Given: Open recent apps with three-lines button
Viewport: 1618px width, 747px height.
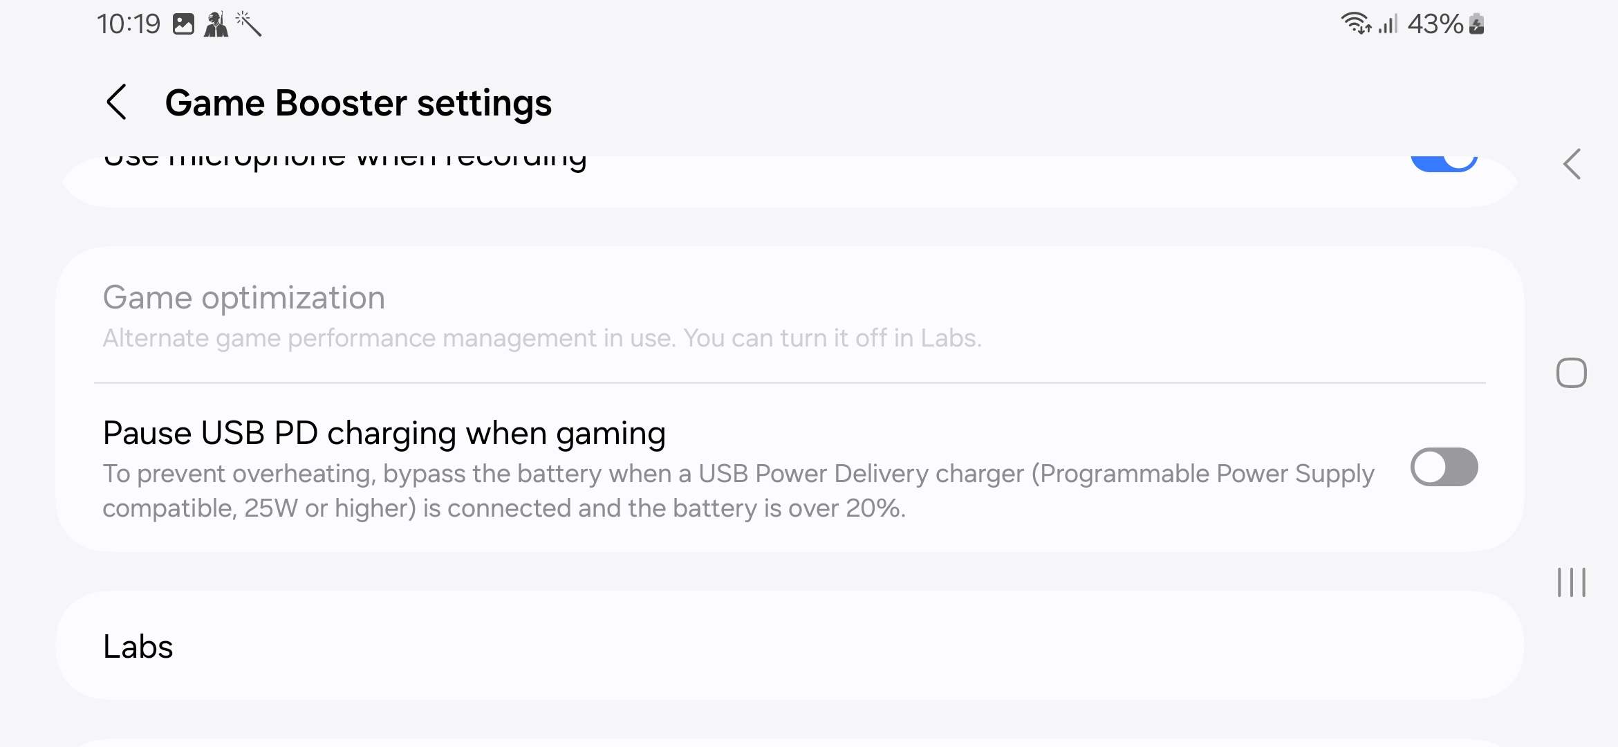Looking at the screenshot, I should 1571,582.
